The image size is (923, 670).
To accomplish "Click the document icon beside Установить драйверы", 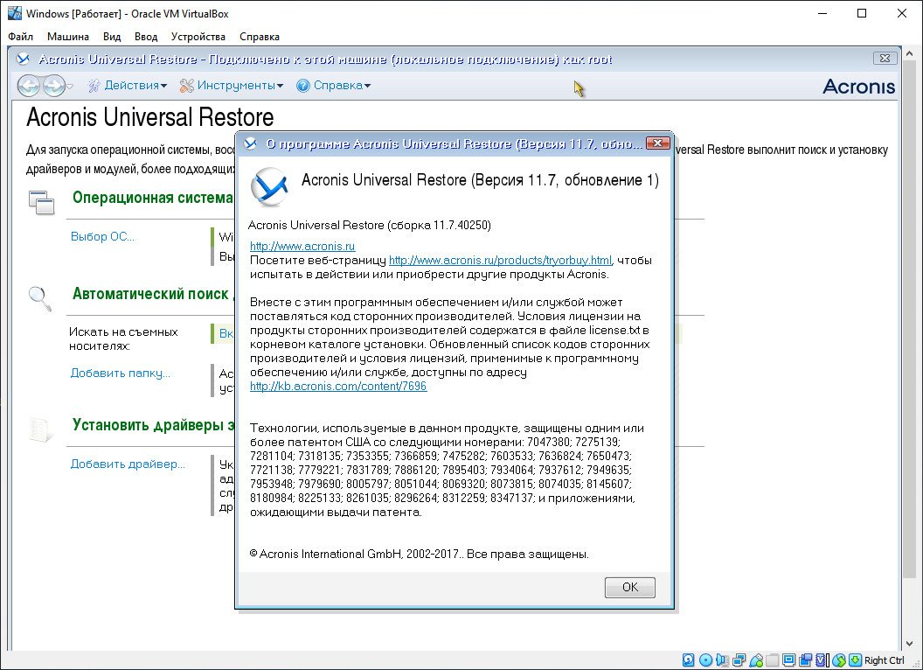I will click(x=40, y=429).
